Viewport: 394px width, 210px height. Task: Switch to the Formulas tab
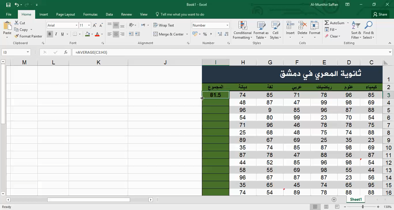pos(90,14)
